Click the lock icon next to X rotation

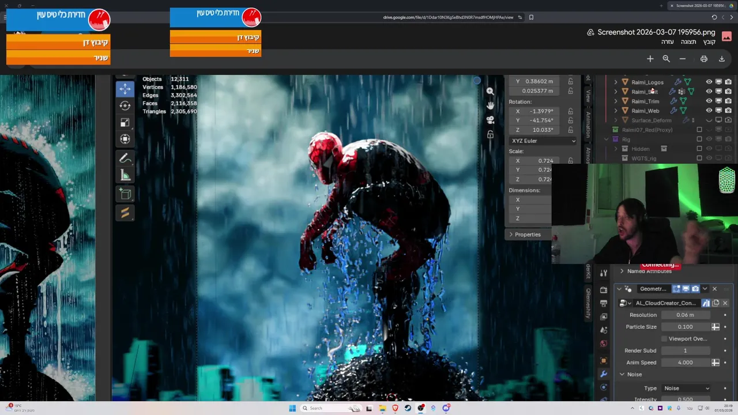(571, 111)
